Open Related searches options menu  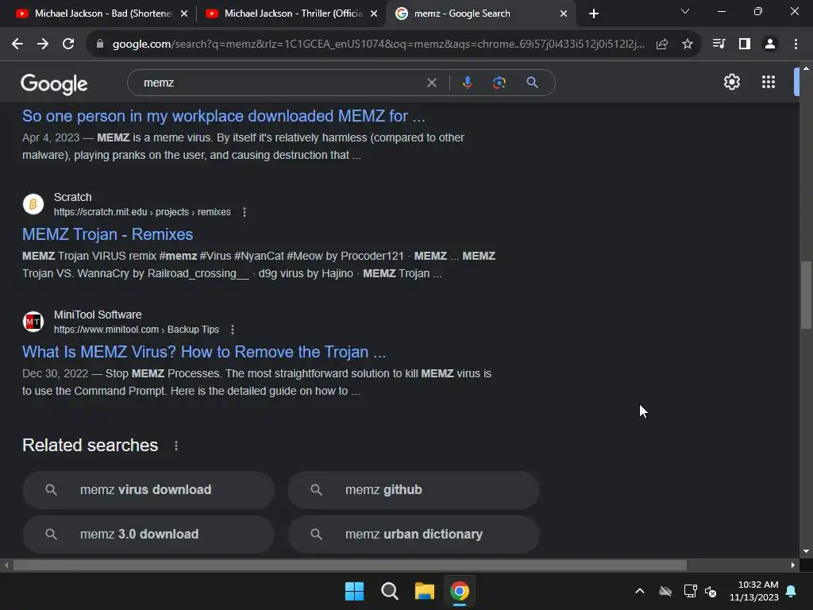click(x=176, y=446)
